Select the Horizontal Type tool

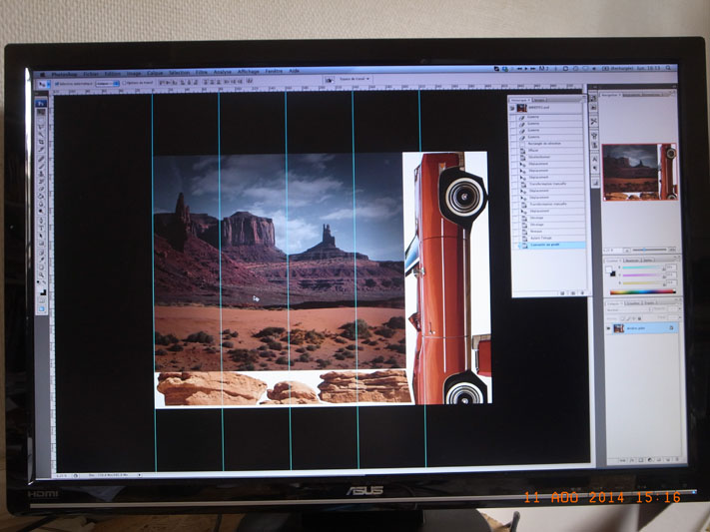click(41, 229)
